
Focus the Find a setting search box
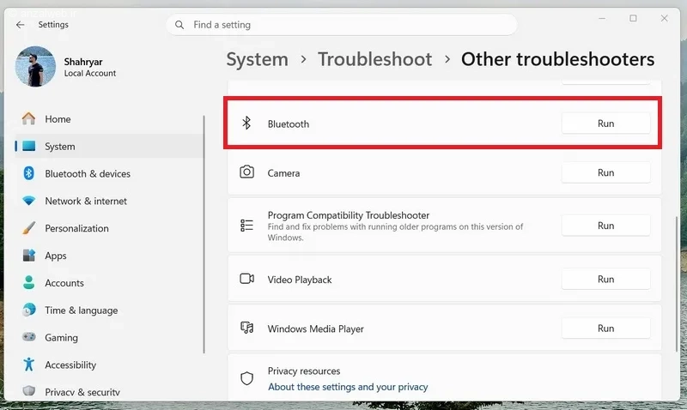pos(341,25)
